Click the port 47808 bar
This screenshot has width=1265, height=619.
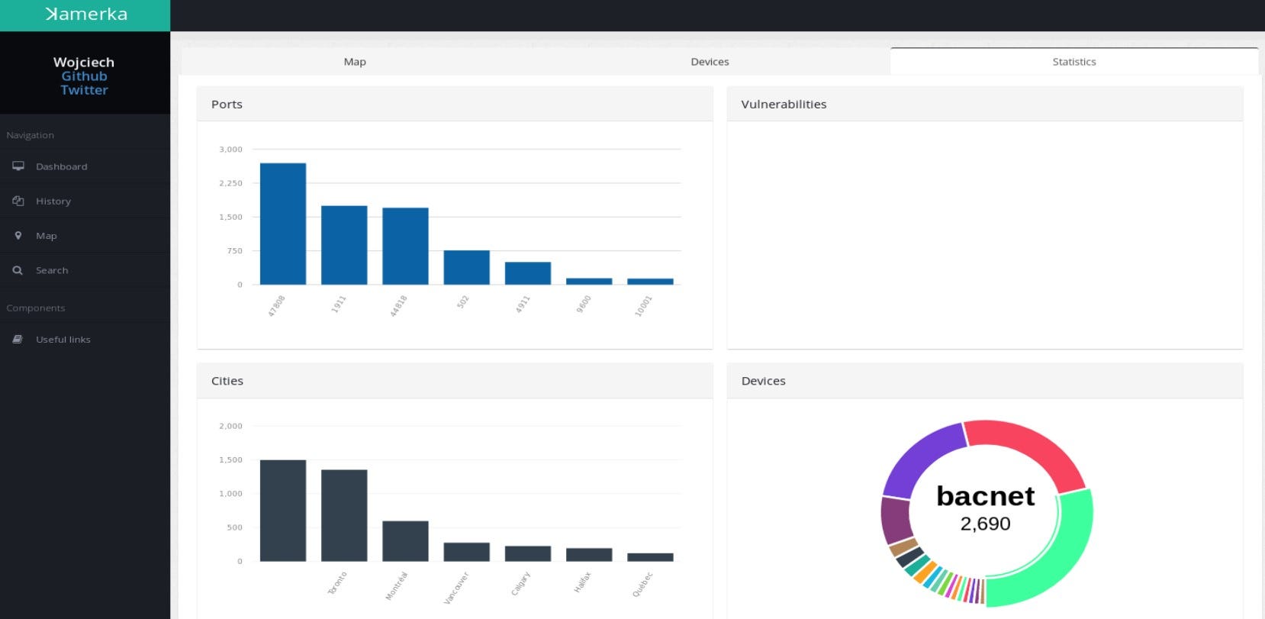(x=283, y=224)
